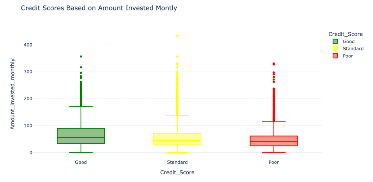Click the Credit_Score legend title

[x=345, y=34]
